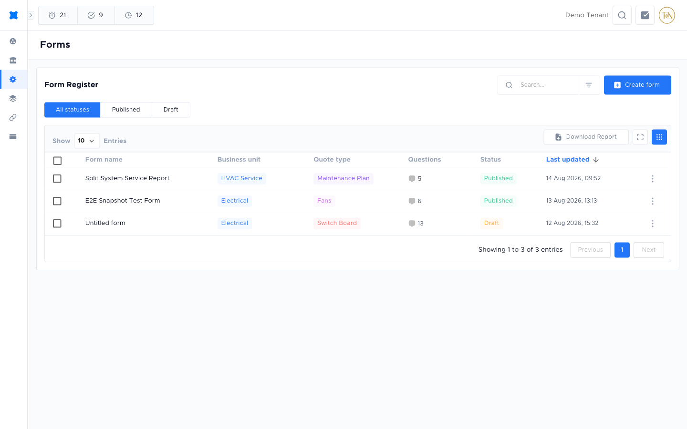Click date 14 Aug 2026, 09:52
Screen dimensions: 687x429
coord(573,178)
